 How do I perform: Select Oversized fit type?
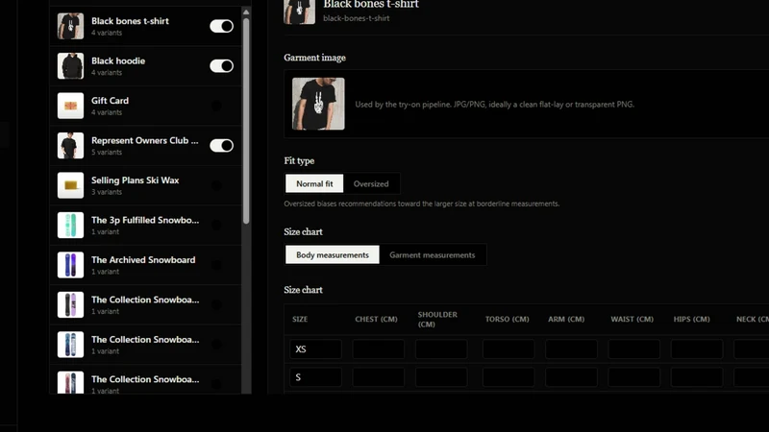[x=371, y=183]
